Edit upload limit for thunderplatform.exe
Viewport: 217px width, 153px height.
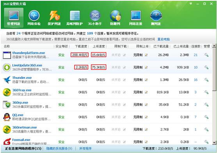(x=146, y=55)
